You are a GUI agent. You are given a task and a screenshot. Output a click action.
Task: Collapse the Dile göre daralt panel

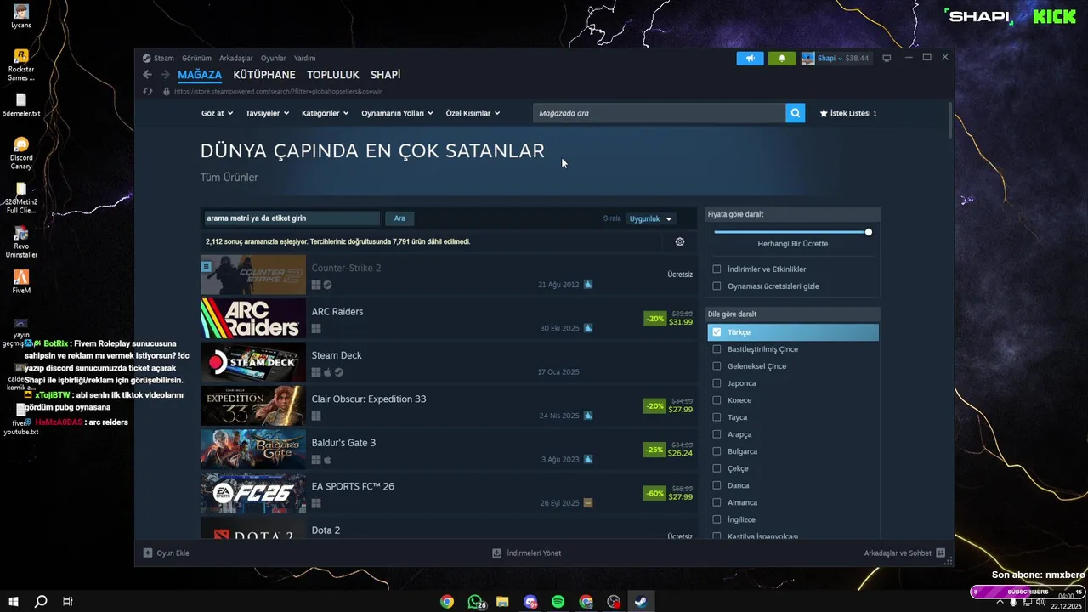pos(793,314)
